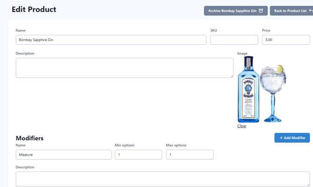This screenshot has height=187, width=313.
Task: Focus the modifier Name field containing Measure
Action: (x=64, y=155)
